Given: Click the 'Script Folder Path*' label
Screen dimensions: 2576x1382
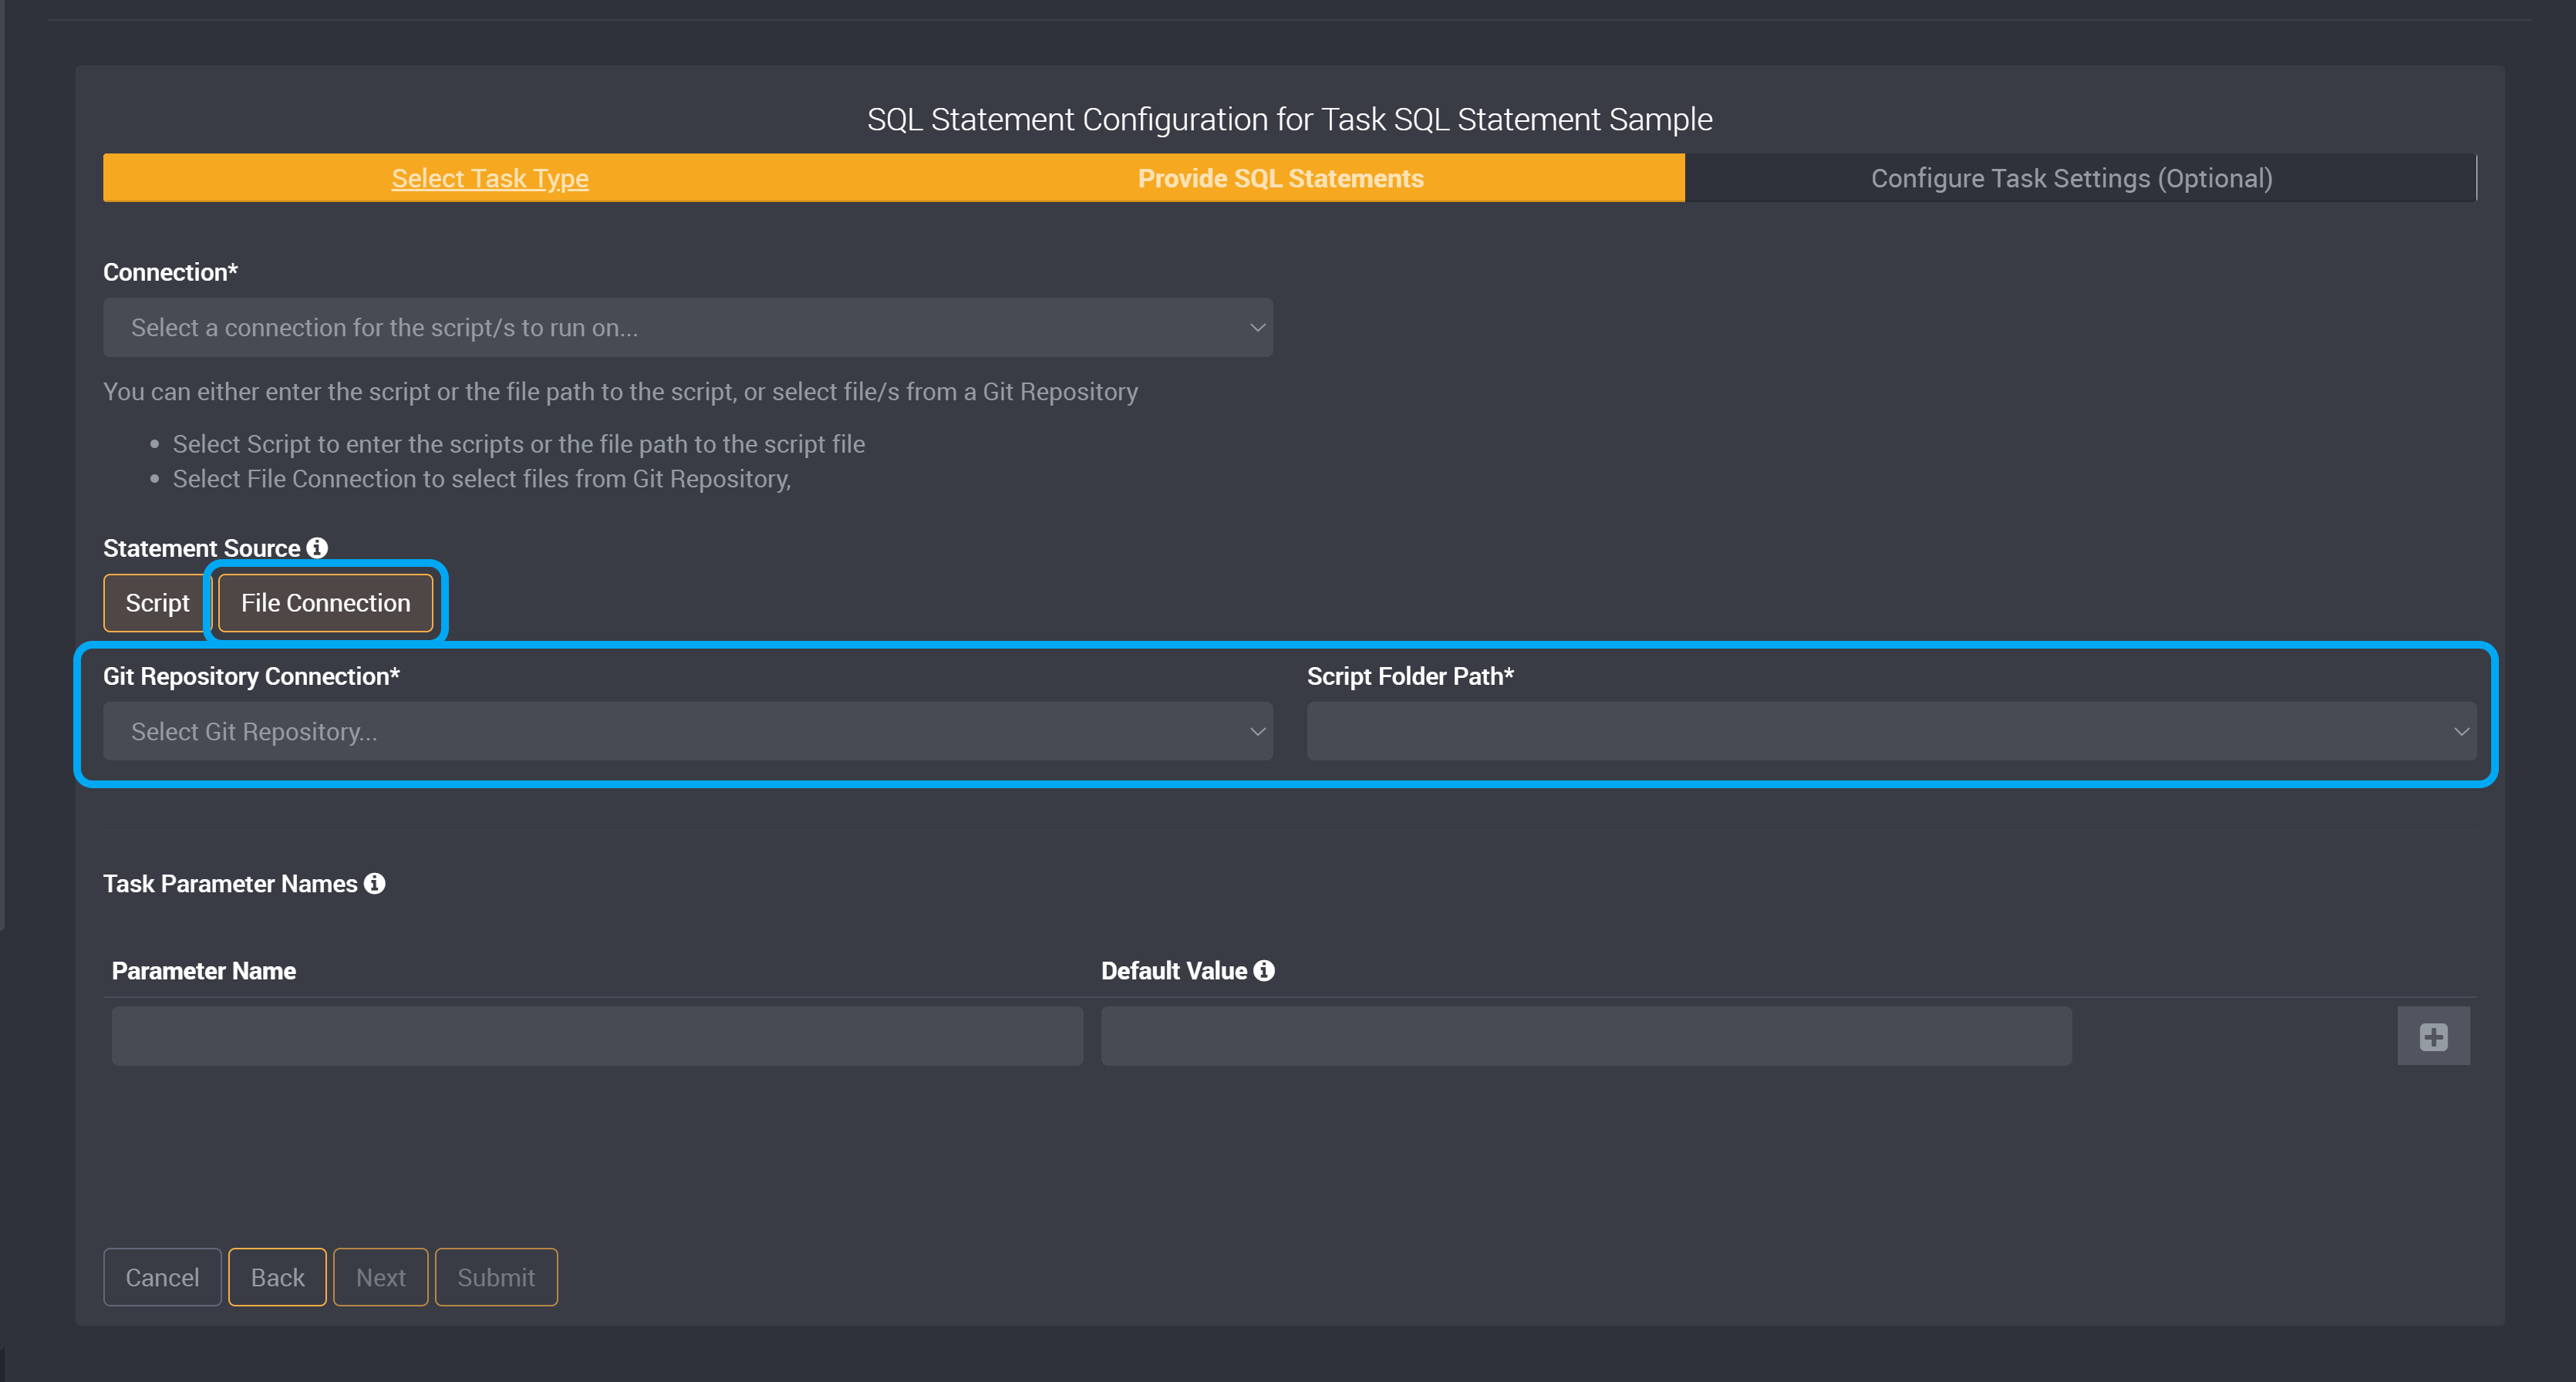Looking at the screenshot, I should pyautogui.click(x=1410, y=676).
